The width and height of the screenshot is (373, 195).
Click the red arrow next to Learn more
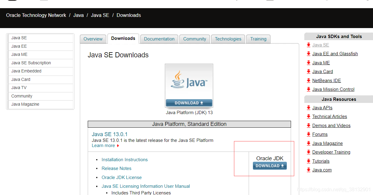click(118, 146)
